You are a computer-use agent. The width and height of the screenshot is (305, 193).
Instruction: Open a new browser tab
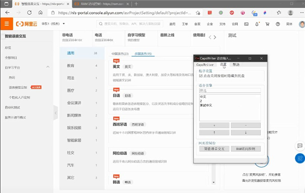(x=136, y=4)
